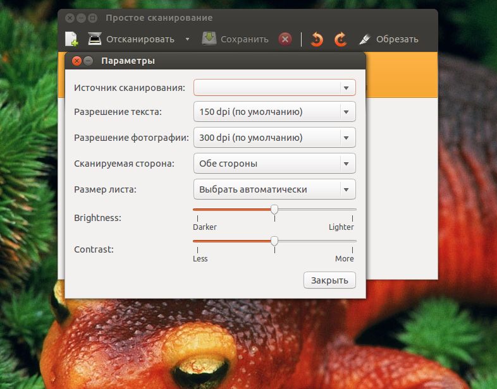Click the Обрезать crop knife icon
The height and width of the screenshot is (389, 497).
pyautogui.click(x=364, y=39)
